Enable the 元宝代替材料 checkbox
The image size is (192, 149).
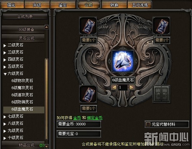(x=148, y=124)
